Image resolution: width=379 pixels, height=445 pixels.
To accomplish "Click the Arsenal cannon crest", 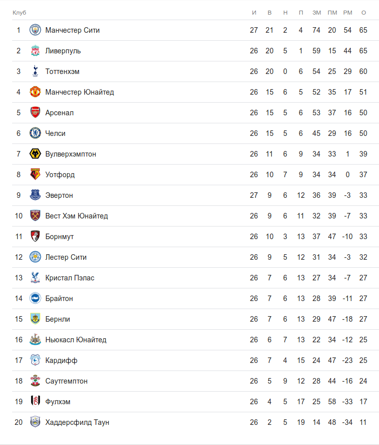I will pyautogui.click(x=35, y=113).
